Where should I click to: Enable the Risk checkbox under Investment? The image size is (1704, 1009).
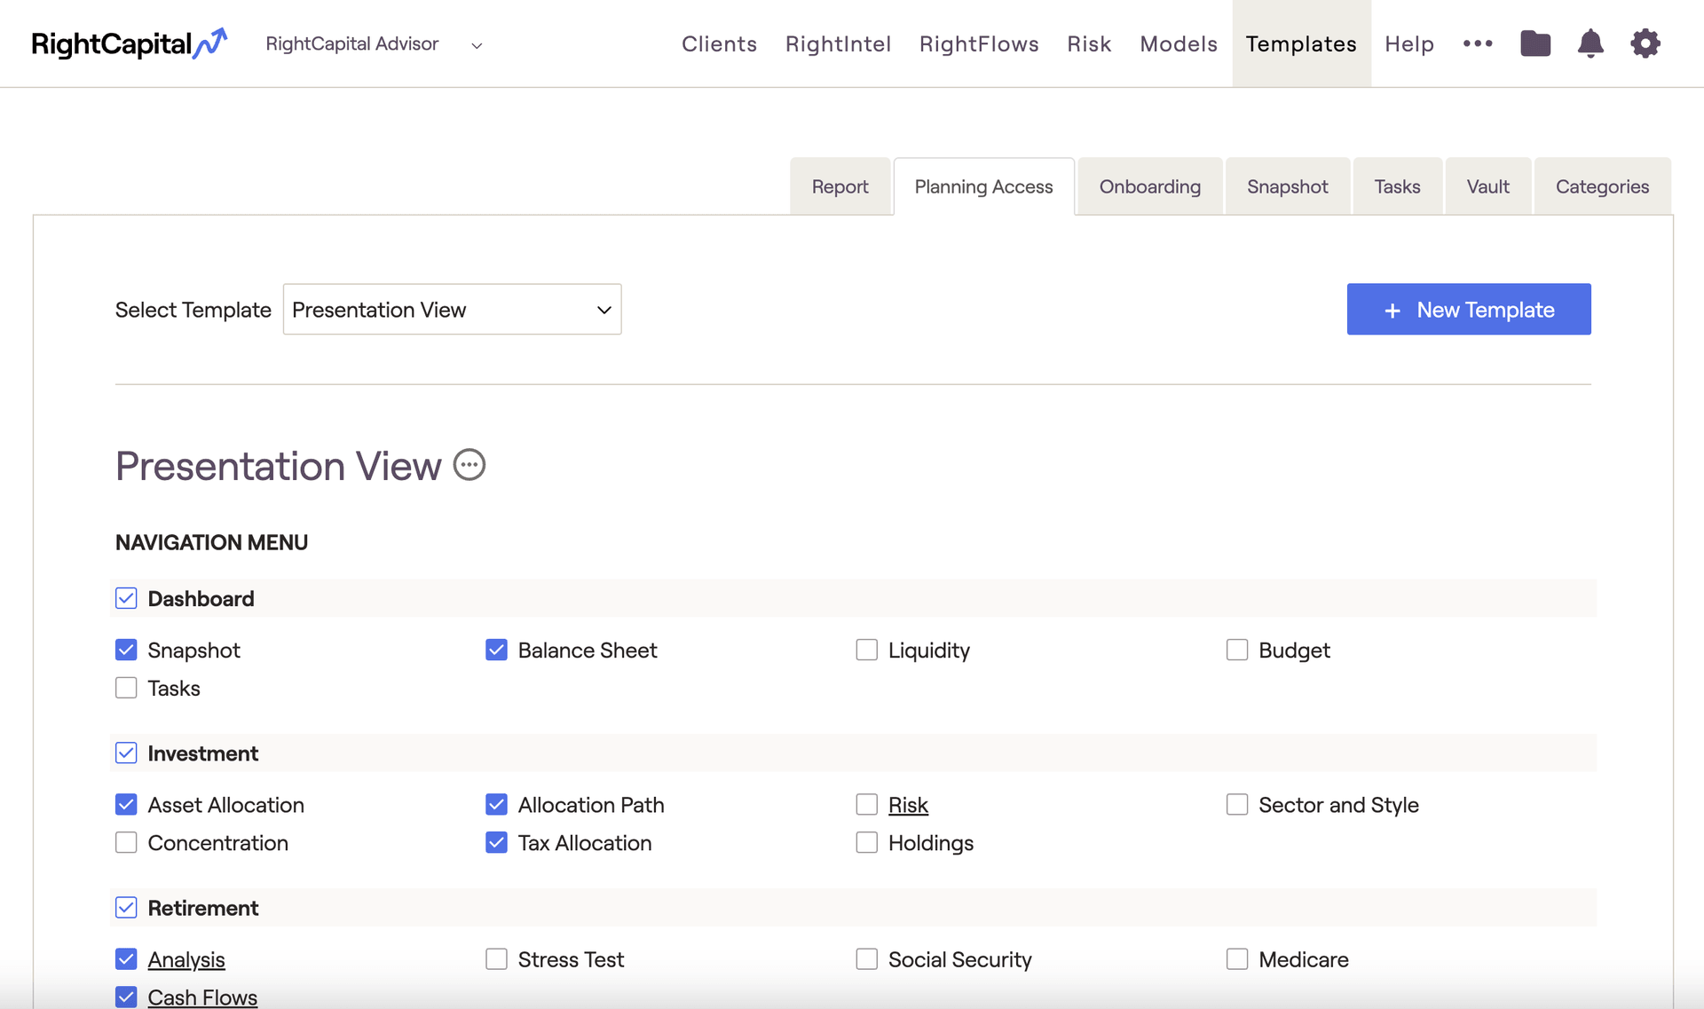click(x=867, y=805)
